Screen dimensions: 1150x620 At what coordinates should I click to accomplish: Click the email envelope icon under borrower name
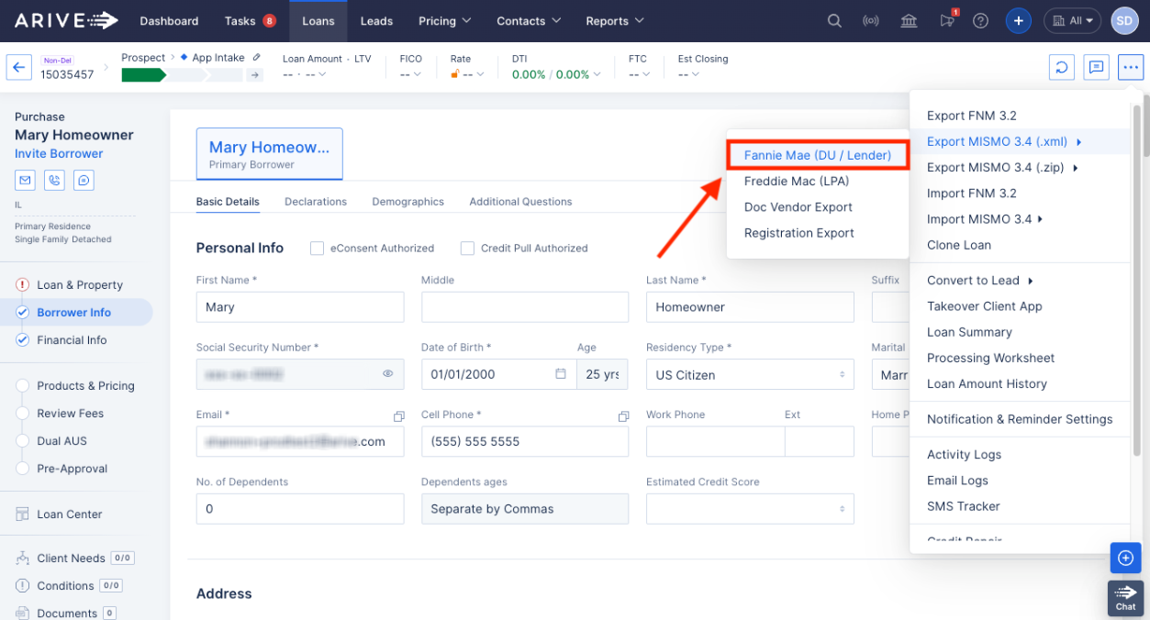[x=25, y=180]
